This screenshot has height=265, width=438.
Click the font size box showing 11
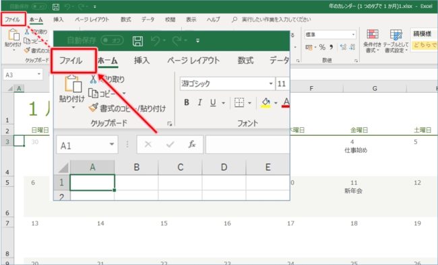282,83
